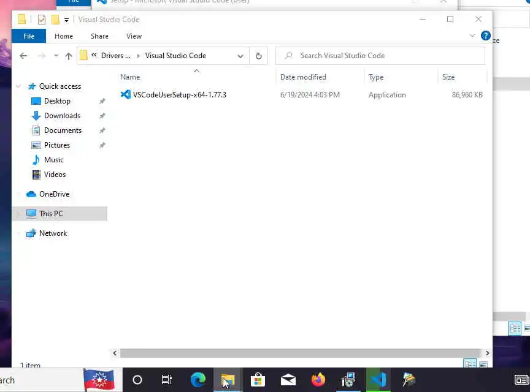Open Task View on the taskbar
Viewport: 530px width, 392px height.
(167, 380)
